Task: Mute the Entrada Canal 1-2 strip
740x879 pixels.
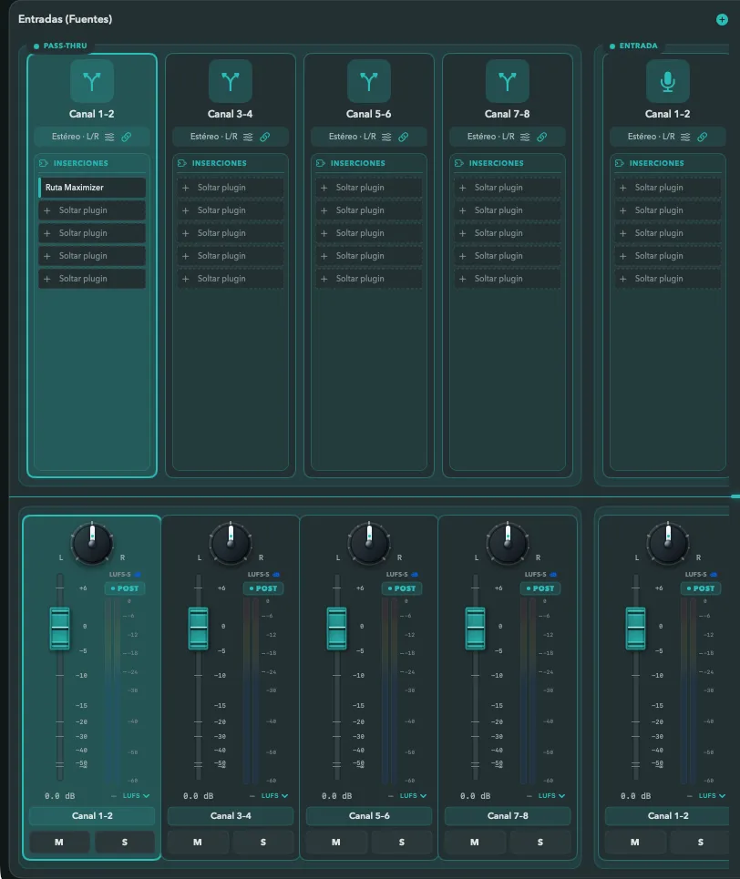Action: point(635,842)
